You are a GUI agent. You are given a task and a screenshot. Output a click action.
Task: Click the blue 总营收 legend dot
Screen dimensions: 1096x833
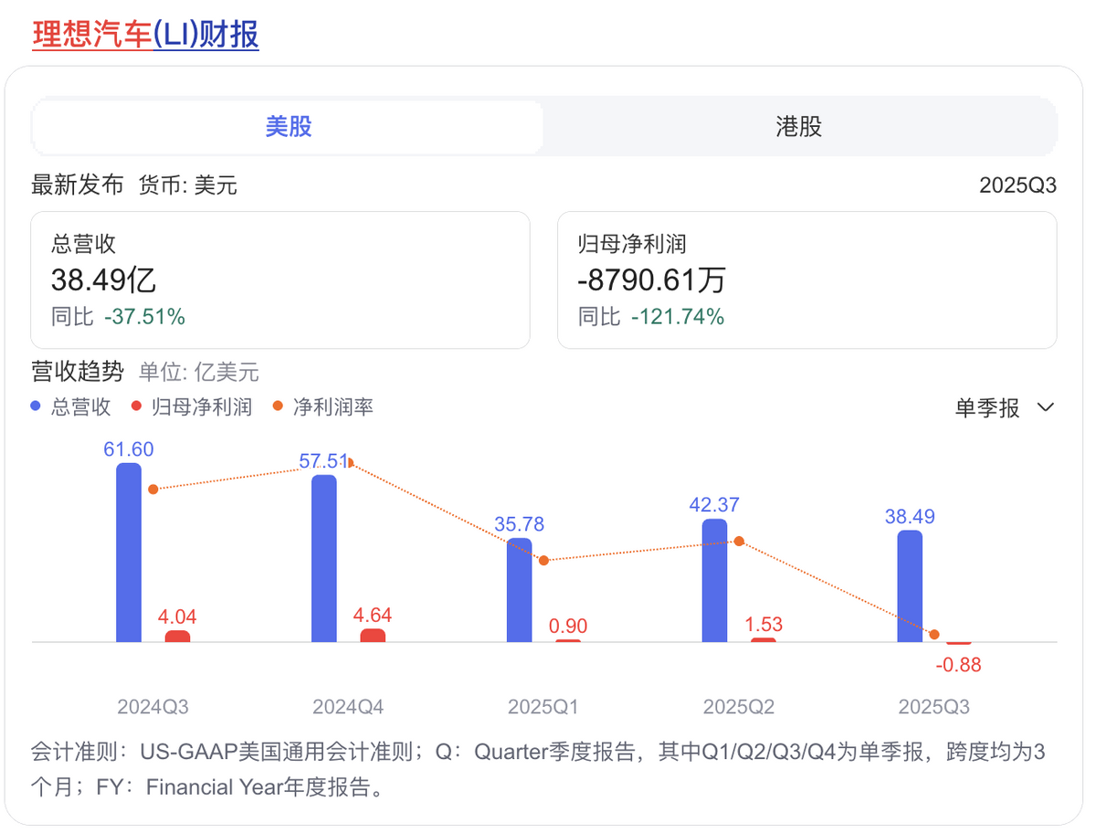point(37,407)
